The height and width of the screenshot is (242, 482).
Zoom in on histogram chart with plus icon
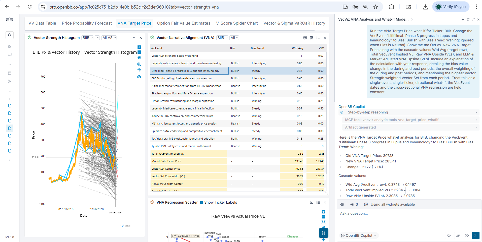coord(139,47)
